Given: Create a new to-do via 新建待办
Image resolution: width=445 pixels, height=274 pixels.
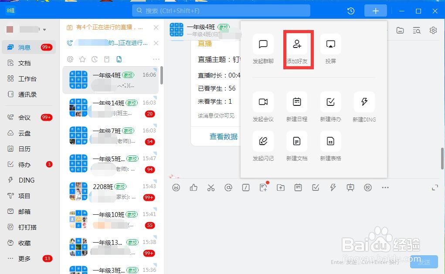Looking at the screenshot, I should 331,102.
